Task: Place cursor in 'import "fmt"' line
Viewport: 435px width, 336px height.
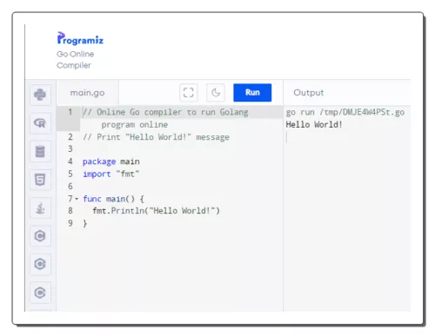Action: click(111, 174)
